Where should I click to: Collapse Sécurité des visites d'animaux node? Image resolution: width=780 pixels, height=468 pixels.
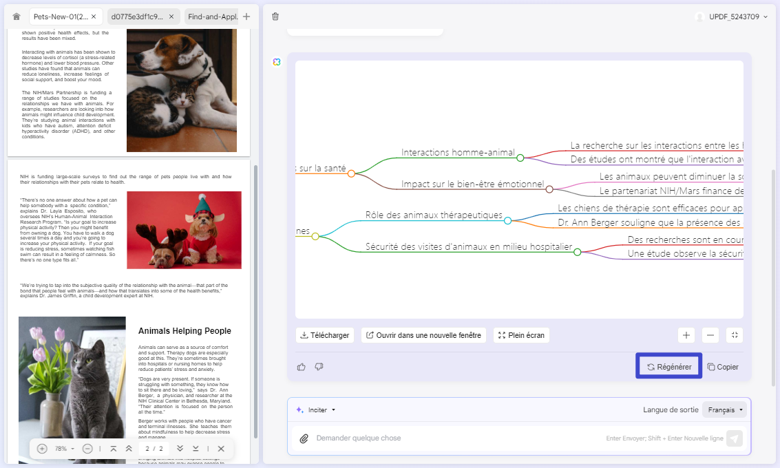click(577, 252)
